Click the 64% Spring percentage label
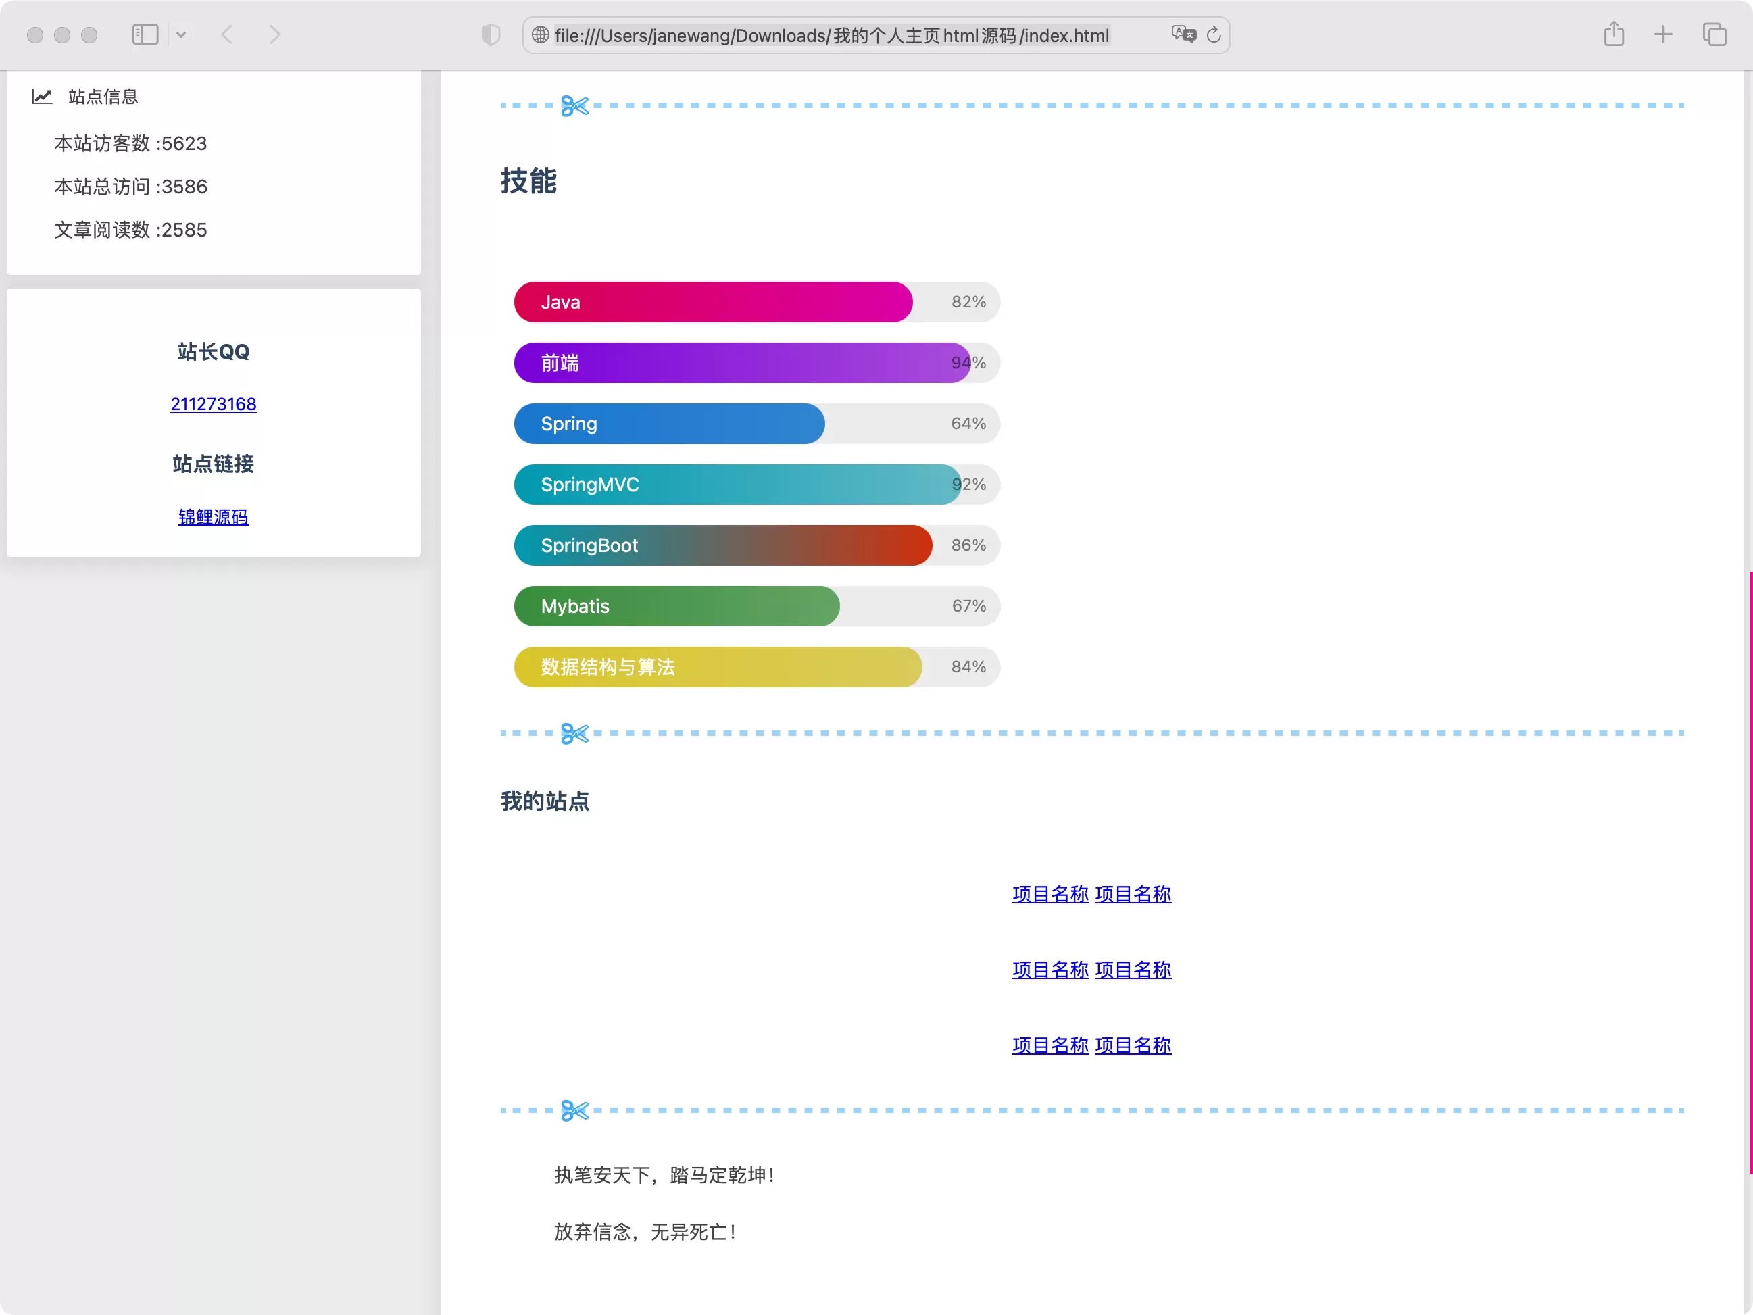This screenshot has height=1315, width=1753. coord(968,424)
